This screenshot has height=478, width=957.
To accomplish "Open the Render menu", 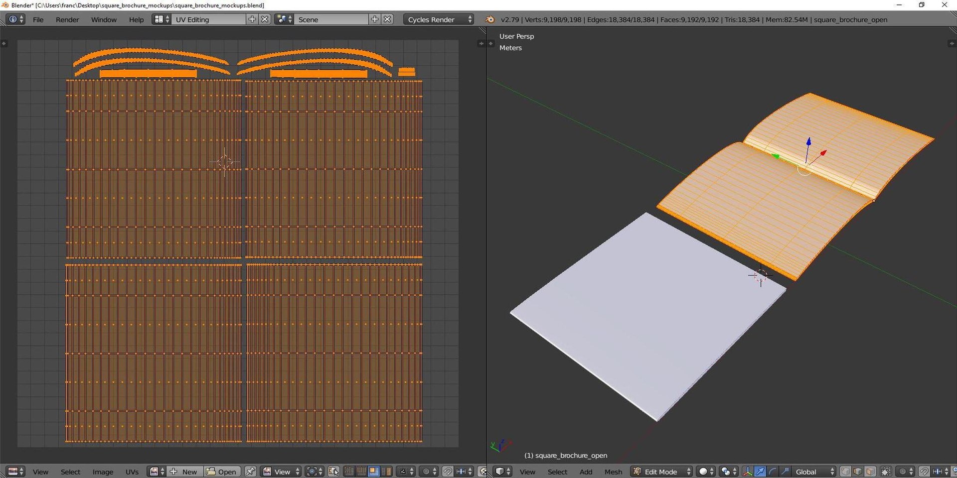I will [67, 19].
